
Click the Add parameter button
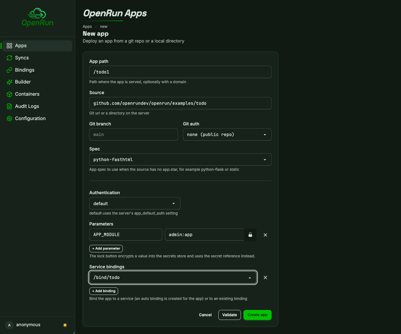[x=106, y=249]
